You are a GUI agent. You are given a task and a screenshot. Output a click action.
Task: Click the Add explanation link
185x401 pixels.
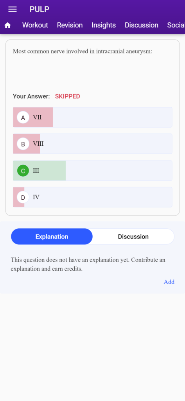(x=169, y=282)
